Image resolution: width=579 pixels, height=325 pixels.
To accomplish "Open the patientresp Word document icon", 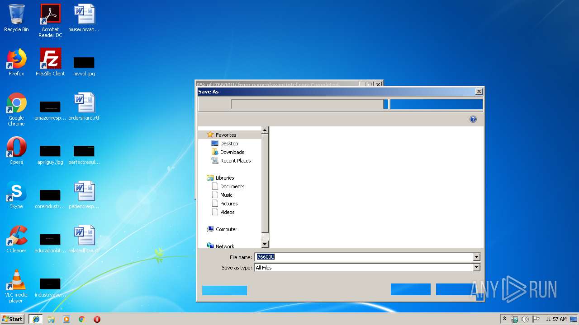I will pyautogui.click(x=84, y=195).
